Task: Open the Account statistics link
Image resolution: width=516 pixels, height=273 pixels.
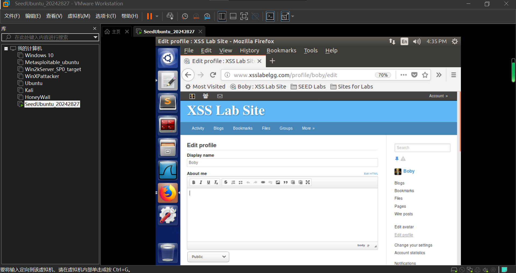Action: click(x=410, y=253)
